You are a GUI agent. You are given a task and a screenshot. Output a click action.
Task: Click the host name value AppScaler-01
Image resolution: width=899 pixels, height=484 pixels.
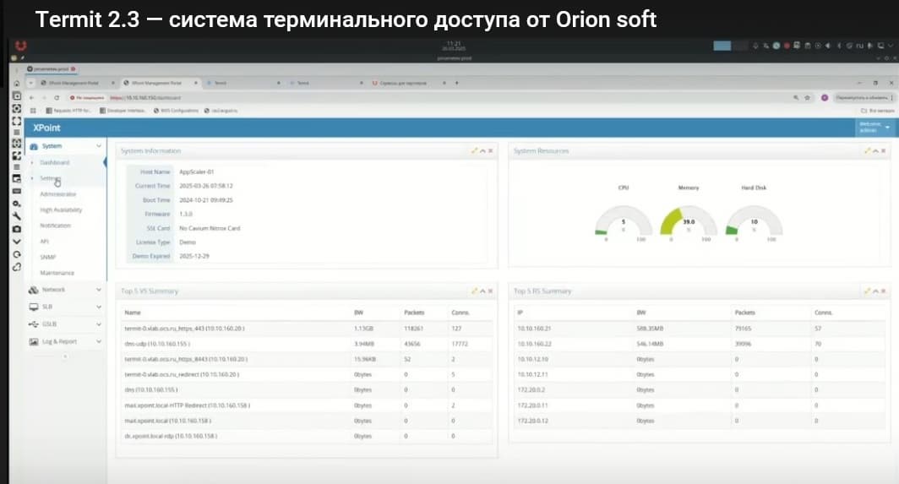click(x=196, y=171)
